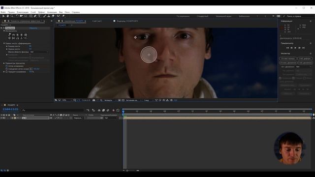Play the preview in Предпросмотр panel
Viewport: 315px width, 177px height.
click(295, 48)
